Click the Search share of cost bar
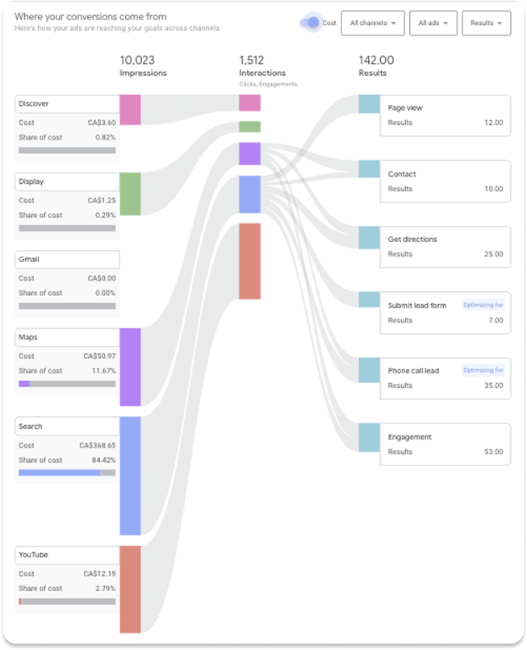527x650 pixels. point(67,473)
